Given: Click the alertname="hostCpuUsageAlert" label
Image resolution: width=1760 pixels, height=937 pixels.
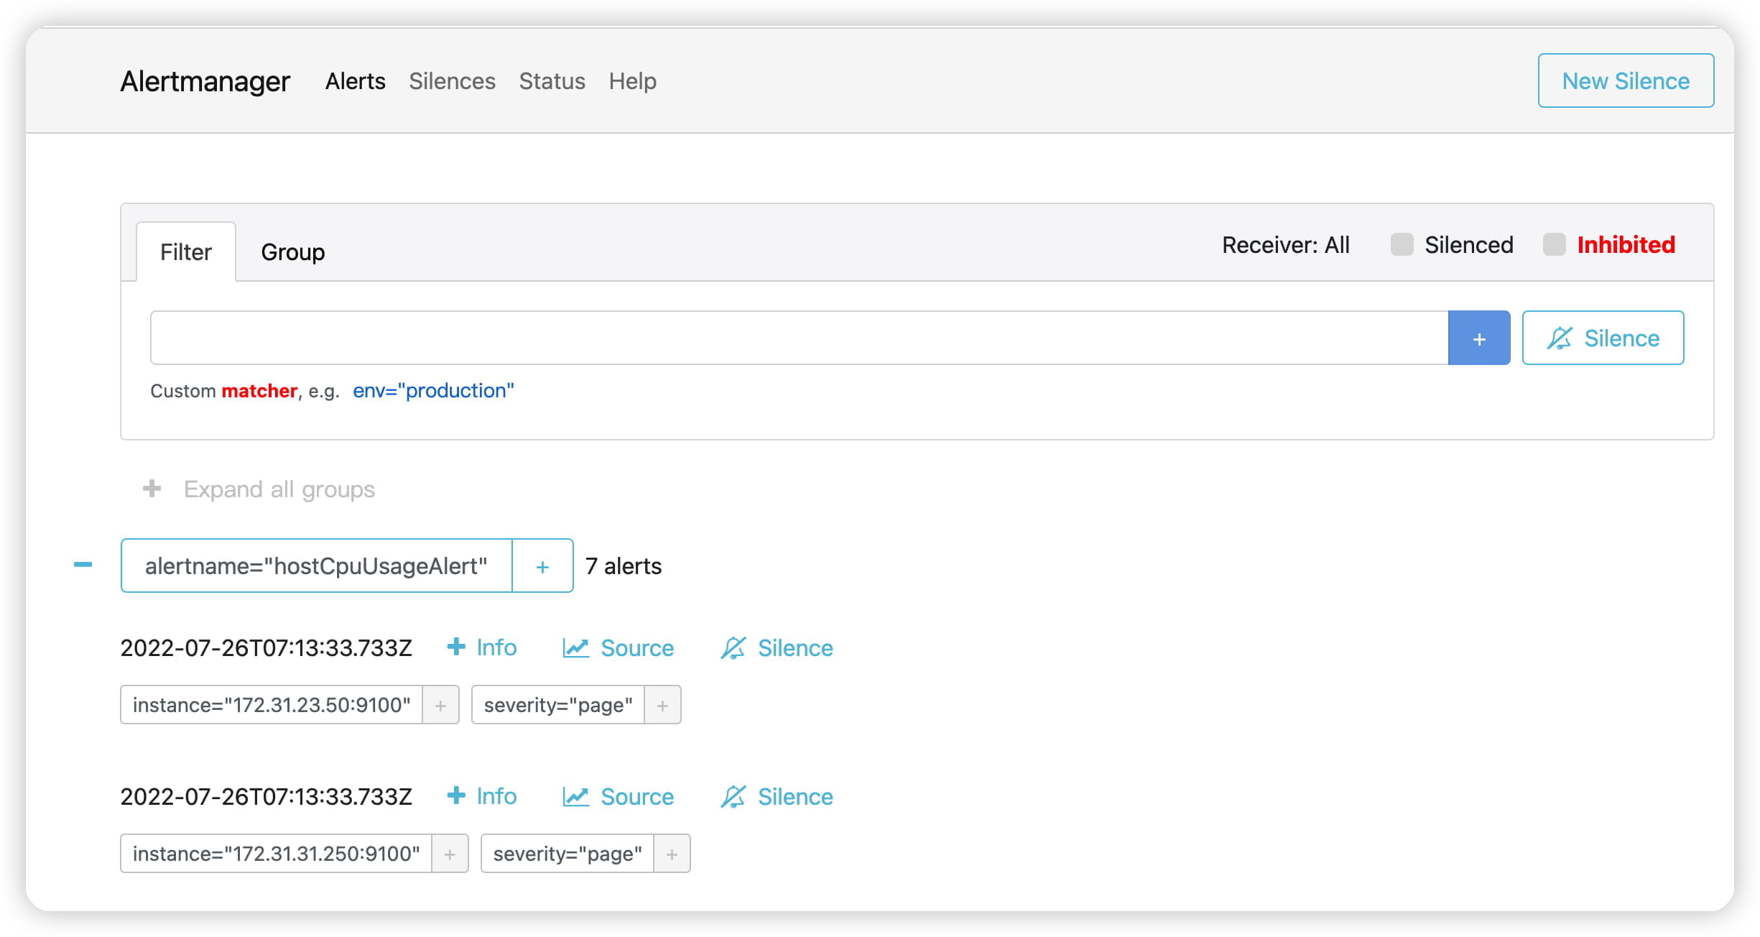Looking at the screenshot, I should coord(316,566).
